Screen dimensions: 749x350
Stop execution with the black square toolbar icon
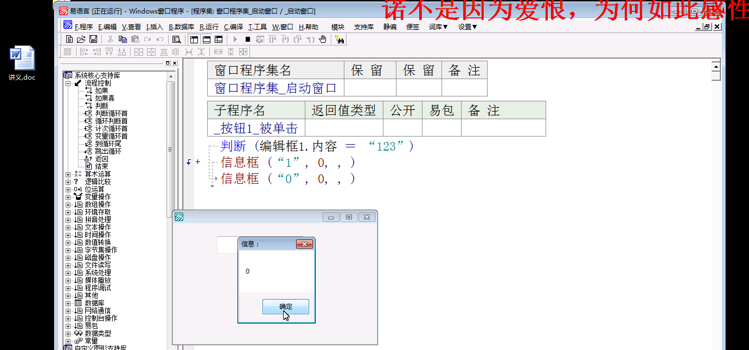(x=247, y=39)
